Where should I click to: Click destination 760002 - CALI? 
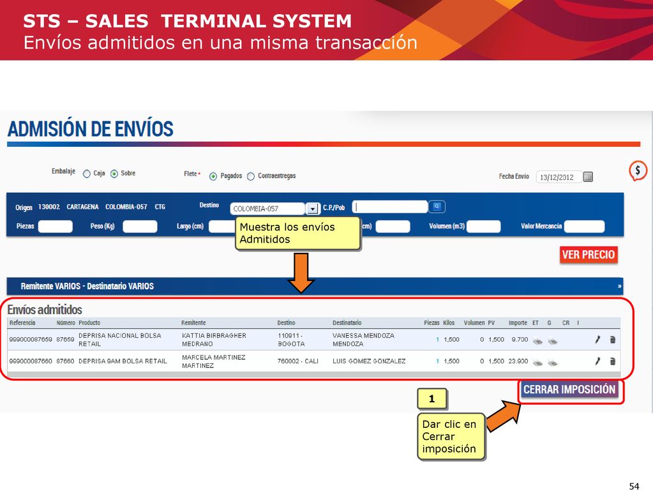click(x=298, y=361)
